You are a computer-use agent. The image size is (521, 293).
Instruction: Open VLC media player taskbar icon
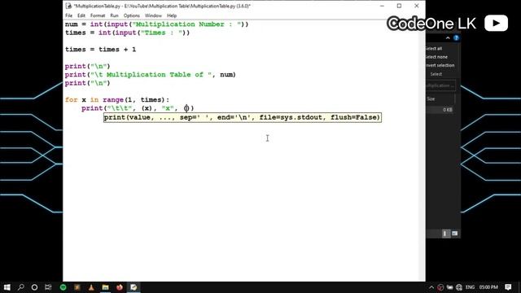[91, 287]
